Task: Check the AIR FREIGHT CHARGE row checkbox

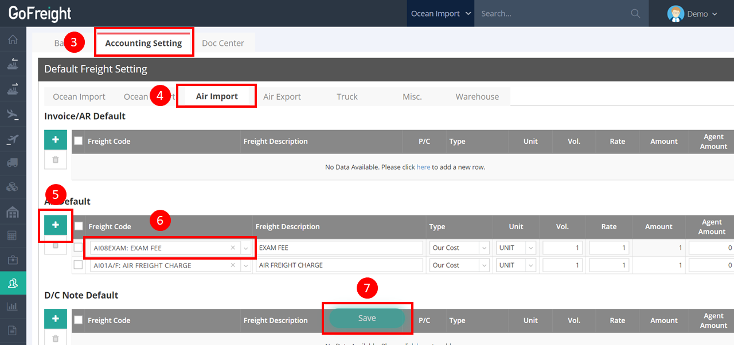Action: tap(78, 265)
